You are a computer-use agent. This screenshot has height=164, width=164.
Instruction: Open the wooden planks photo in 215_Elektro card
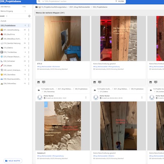(x=118, y=126)
